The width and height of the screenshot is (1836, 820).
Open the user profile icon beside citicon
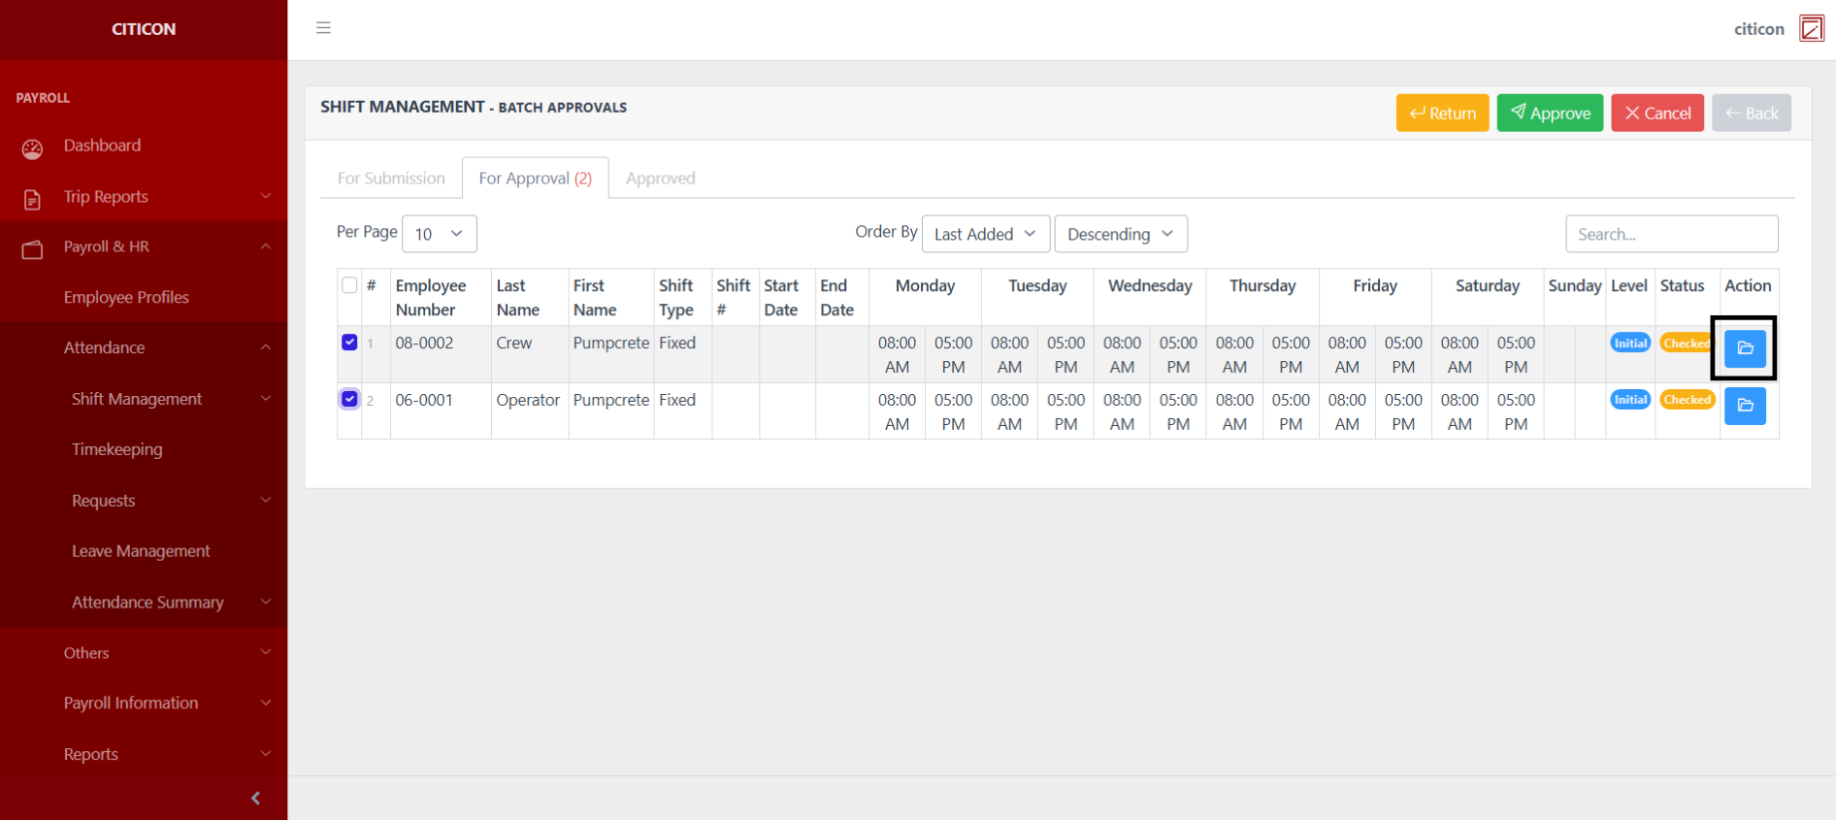click(1811, 28)
